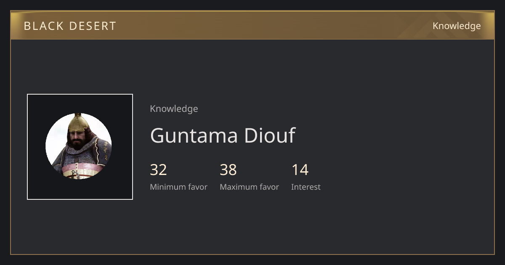The image size is (505, 265).
Task: Click the BLACK DESERT header title
Action: coord(70,26)
